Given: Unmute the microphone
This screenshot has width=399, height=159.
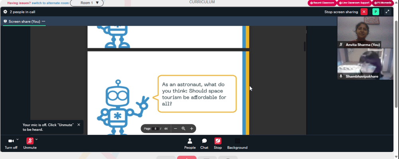Looking at the screenshot, I should point(30,143).
